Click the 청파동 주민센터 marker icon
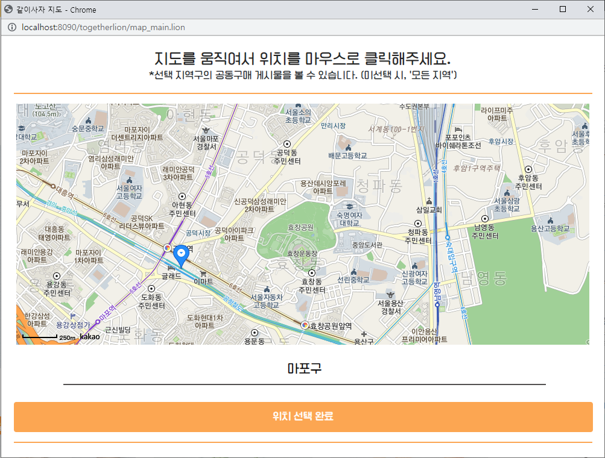The width and height of the screenshot is (605, 458). pos(418,224)
